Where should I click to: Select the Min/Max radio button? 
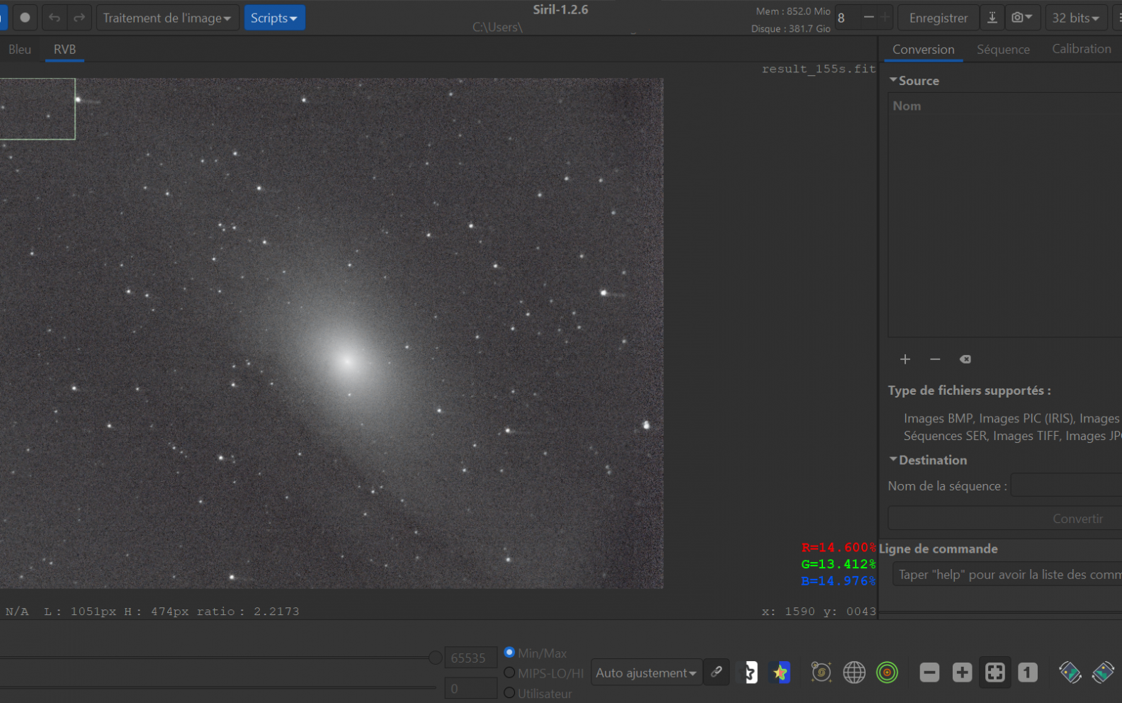coord(509,652)
